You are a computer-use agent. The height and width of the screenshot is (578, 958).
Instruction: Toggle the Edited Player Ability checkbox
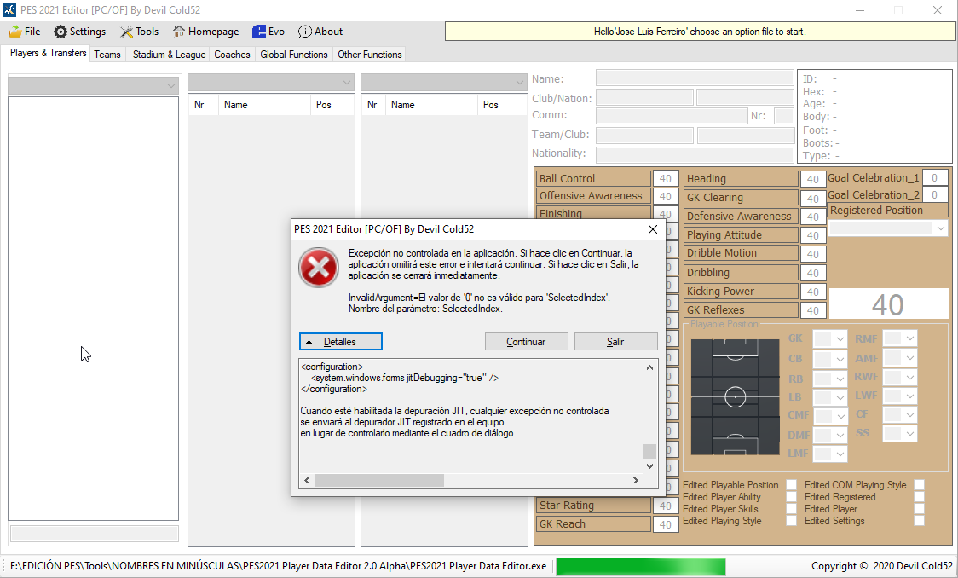791,497
